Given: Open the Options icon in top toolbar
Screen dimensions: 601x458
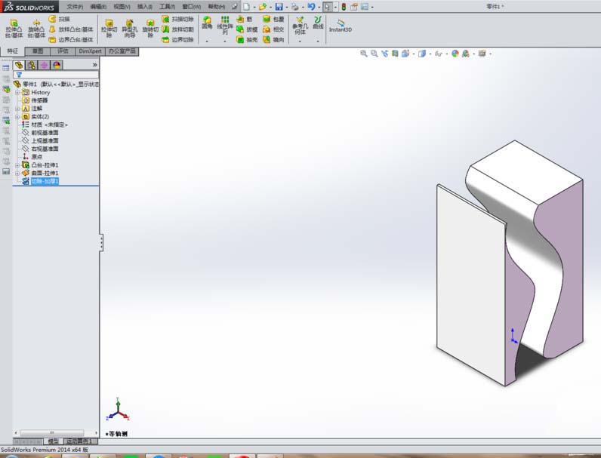Looking at the screenshot, I should click(365, 7).
